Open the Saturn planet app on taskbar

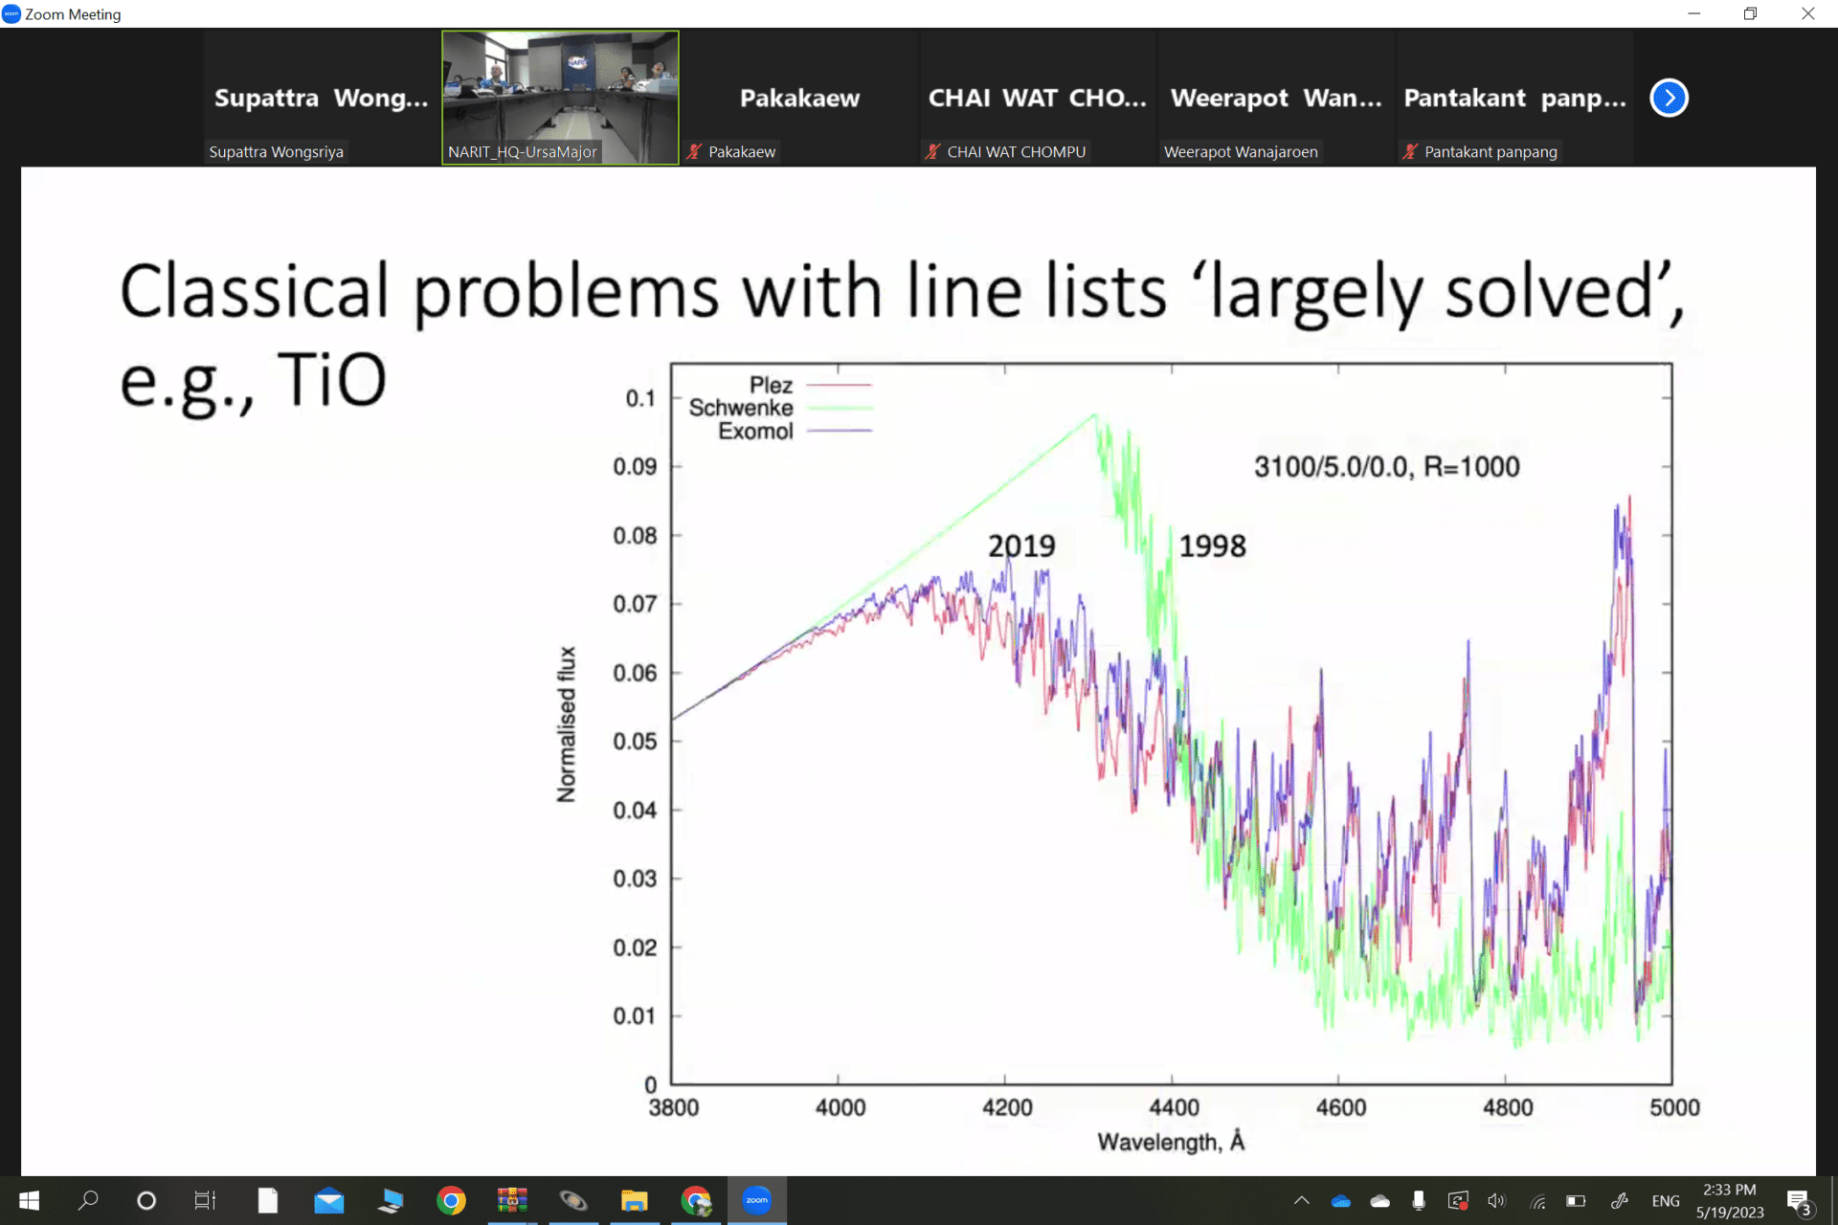(573, 1200)
